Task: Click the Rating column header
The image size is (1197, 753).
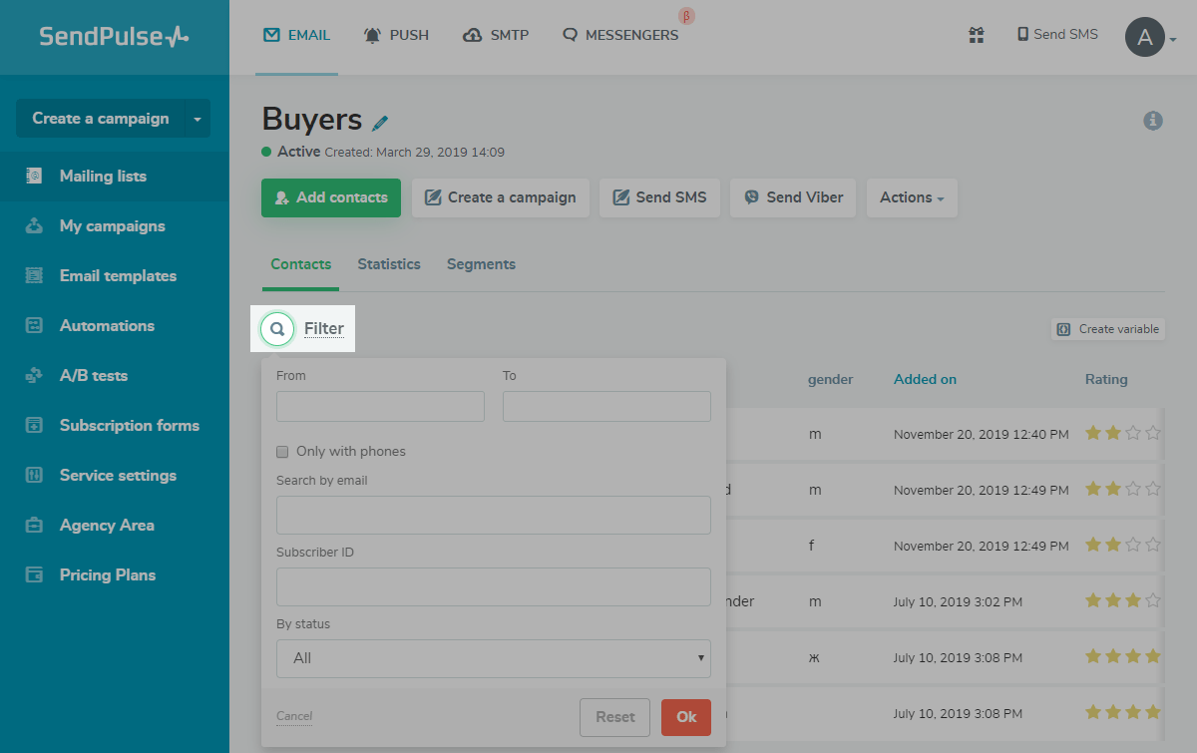Action: [x=1106, y=379]
